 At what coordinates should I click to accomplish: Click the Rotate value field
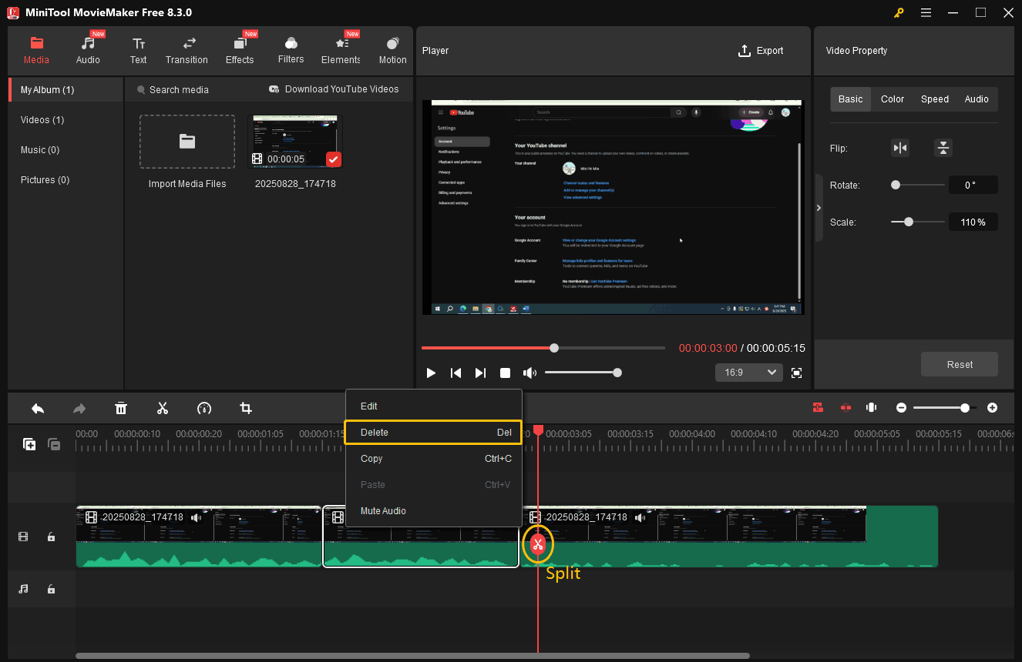973,185
